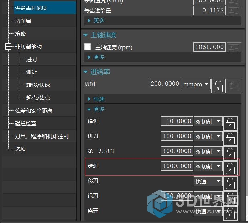Enable the 主轴速度 (rpm) checkbox
This screenshot has height=223, width=248.
point(87,47)
